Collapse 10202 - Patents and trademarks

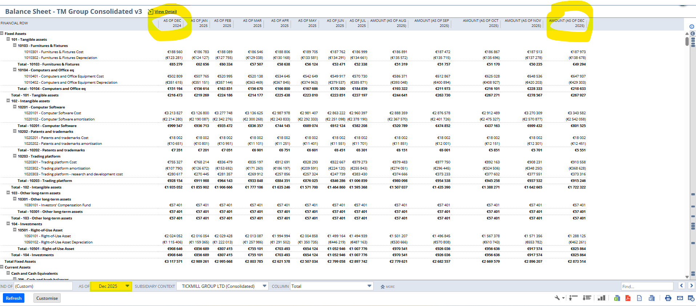(15, 131)
